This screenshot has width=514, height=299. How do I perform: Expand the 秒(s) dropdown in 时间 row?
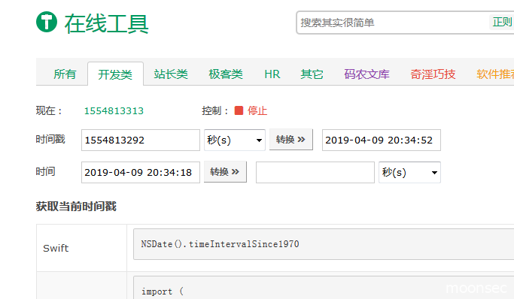coord(409,172)
